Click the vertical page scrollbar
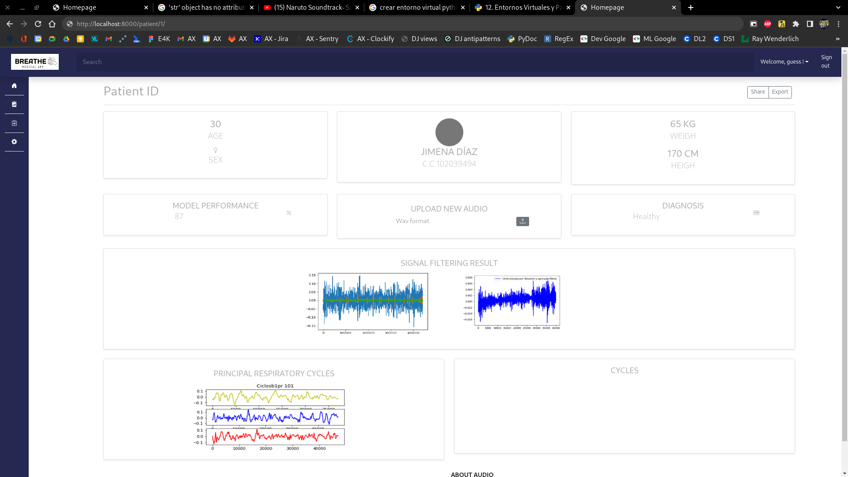 point(845,221)
